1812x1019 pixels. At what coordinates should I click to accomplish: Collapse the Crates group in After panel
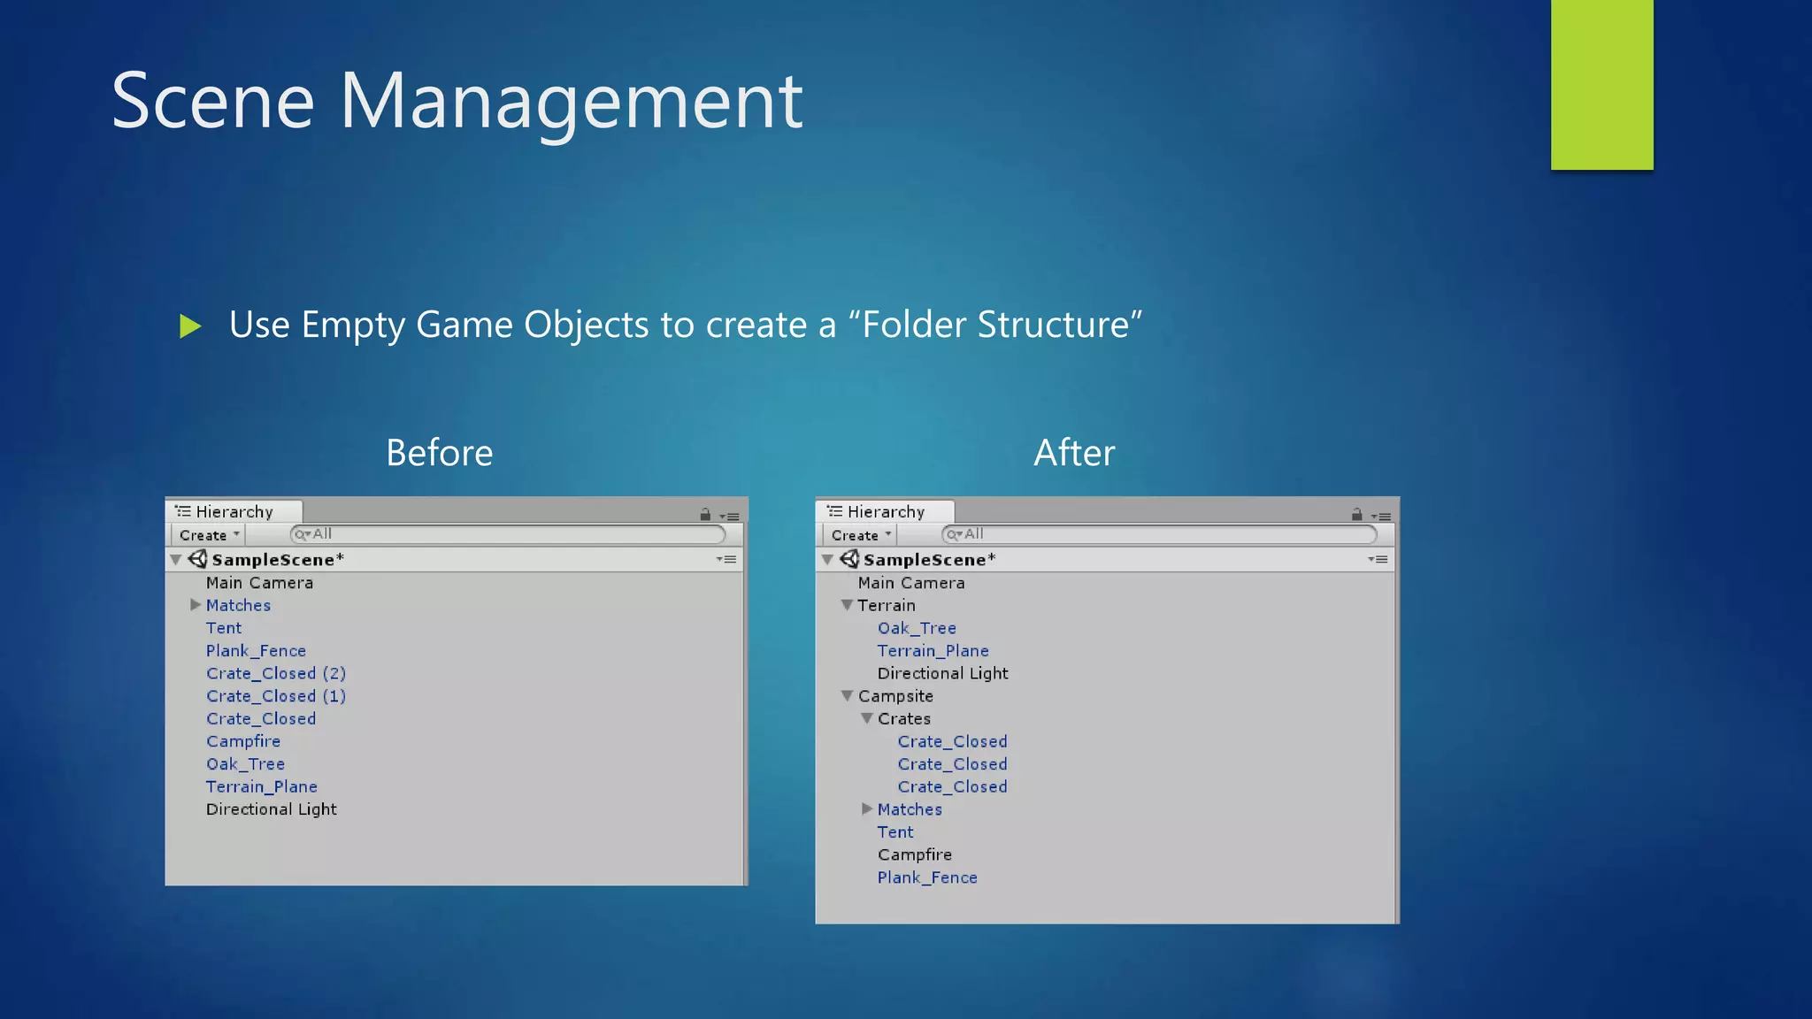click(867, 718)
